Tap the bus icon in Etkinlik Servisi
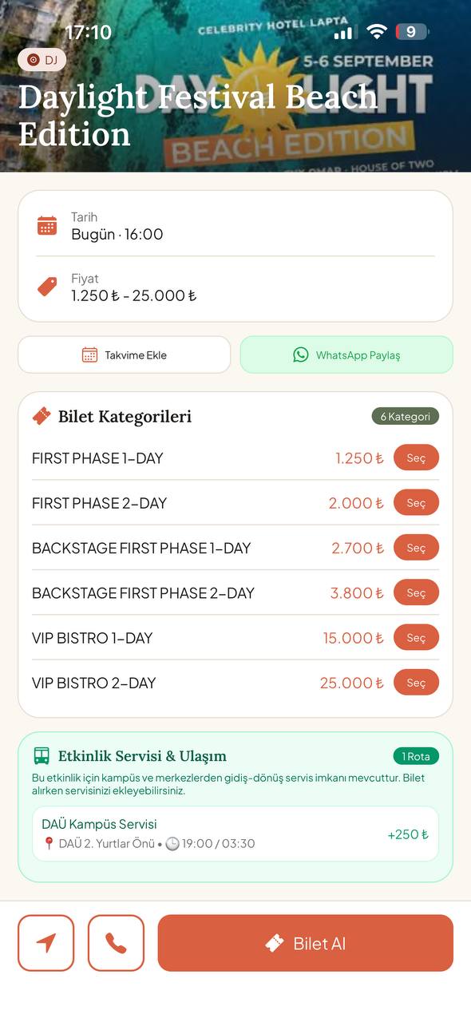This screenshot has width=471, height=1022. point(42,755)
